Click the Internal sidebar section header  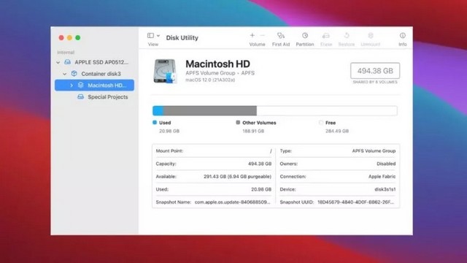(66, 52)
